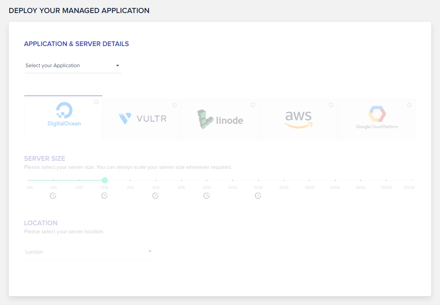Click the info icon on Vultr card
The width and height of the screenshot is (440, 305).
pyautogui.click(x=175, y=105)
